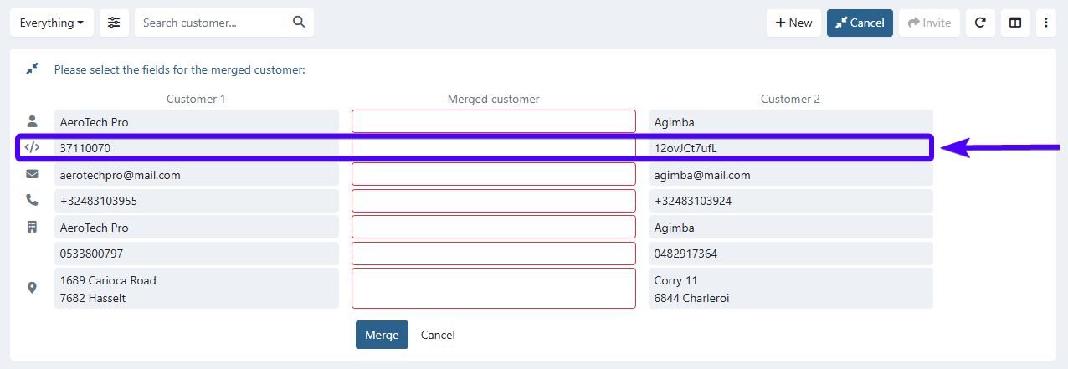1068x369 pixels.
Task: Open the Everything filter dropdown
Action: click(51, 23)
